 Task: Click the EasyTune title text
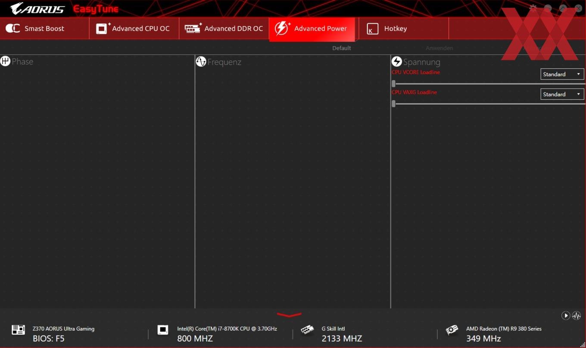[96, 9]
